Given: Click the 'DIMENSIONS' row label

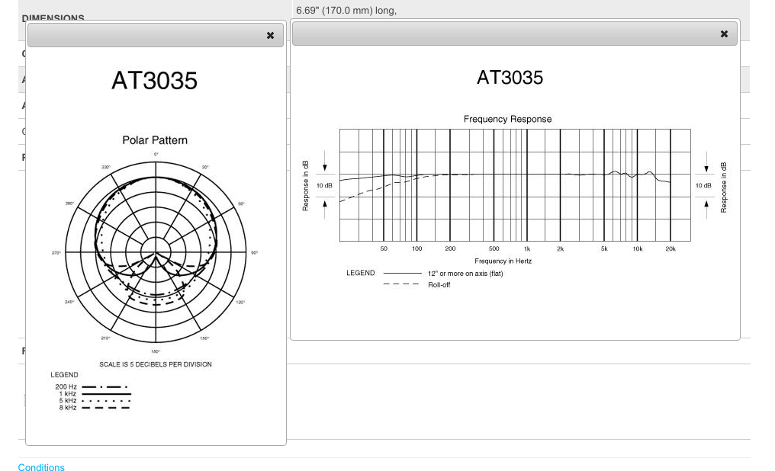Looking at the screenshot, I should click(x=53, y=18).
